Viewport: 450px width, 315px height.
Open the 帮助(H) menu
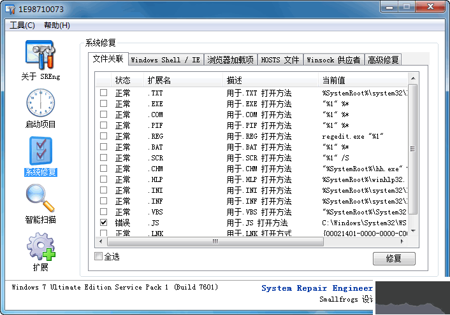click(x=57, y=25)
